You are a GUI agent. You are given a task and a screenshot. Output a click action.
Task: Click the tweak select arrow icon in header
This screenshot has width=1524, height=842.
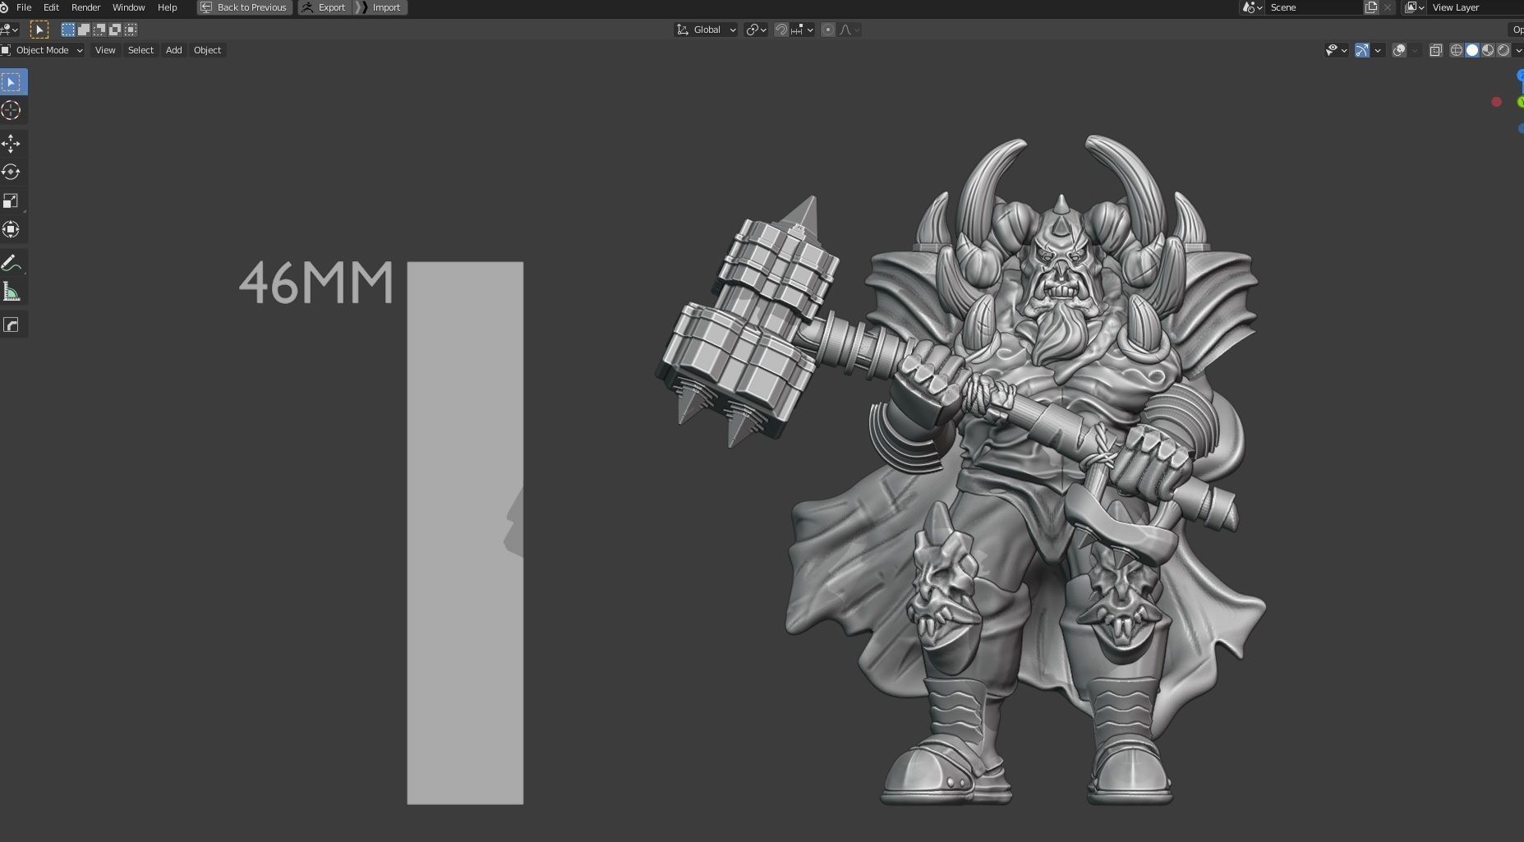(39, 30)
